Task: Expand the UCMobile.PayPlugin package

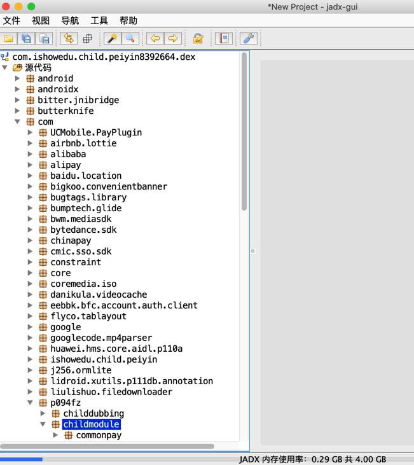Action: (x=31, y=132)
